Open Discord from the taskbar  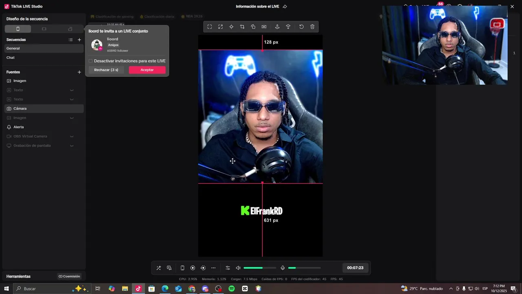[205, 289]
